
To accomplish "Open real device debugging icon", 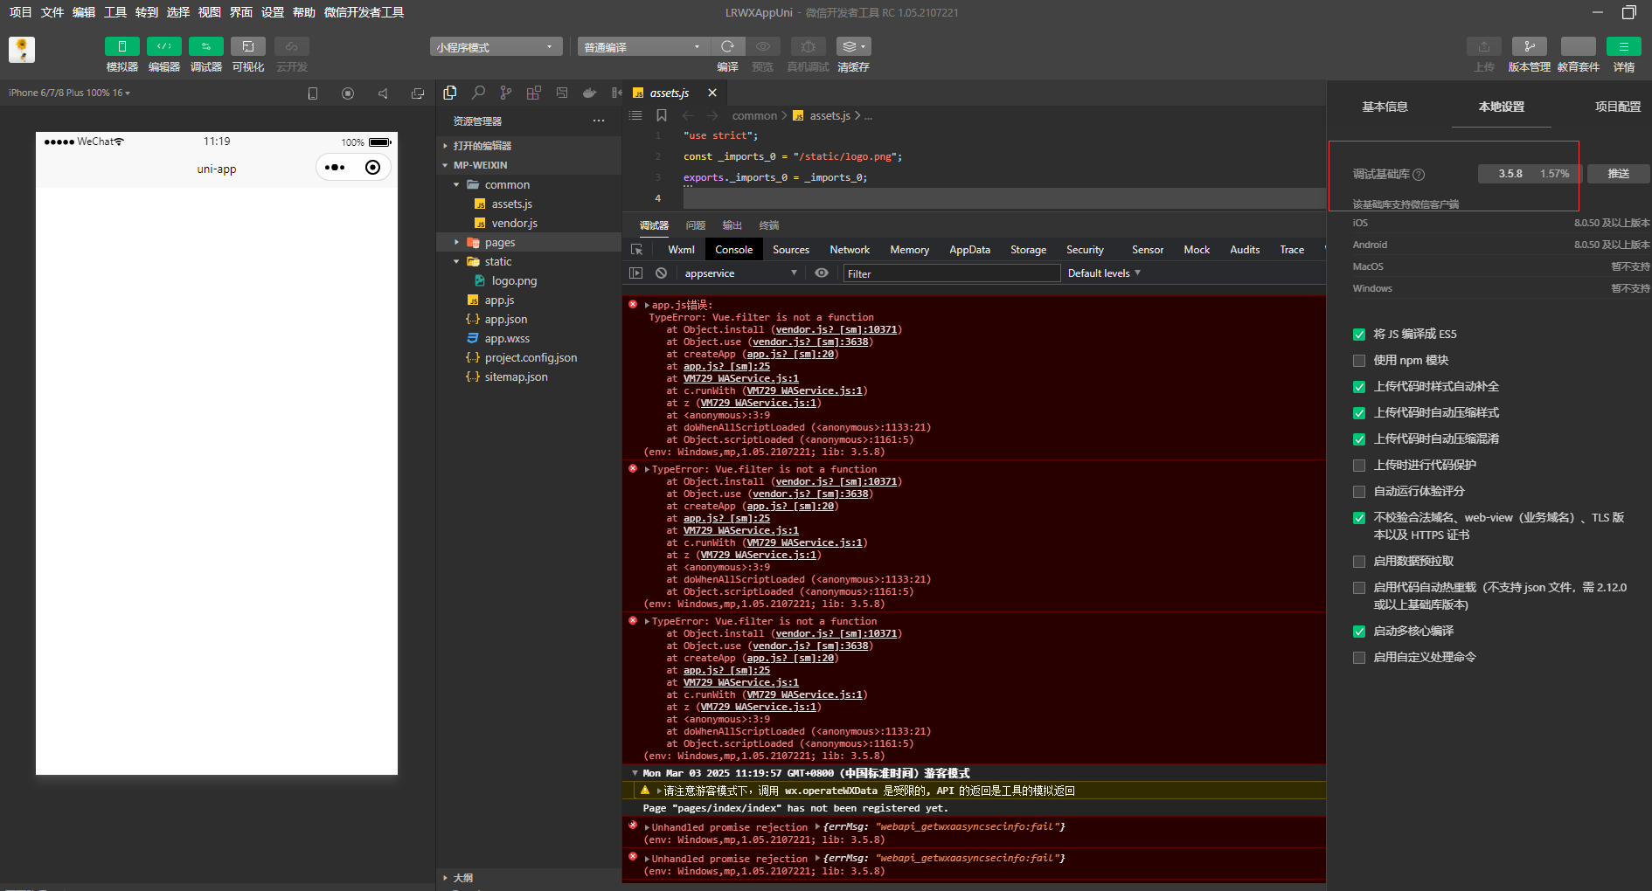I will (x=808, y=46).
